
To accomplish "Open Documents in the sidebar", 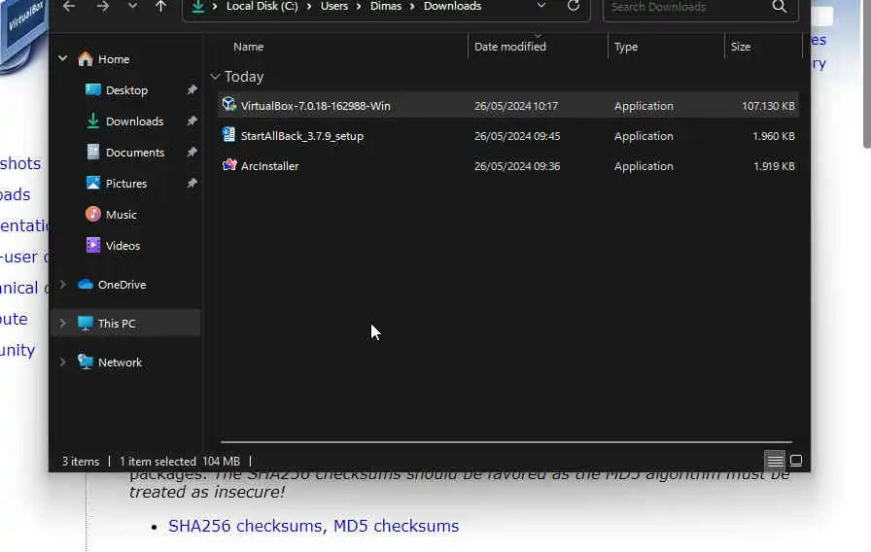I will click(x=135, y=153).
